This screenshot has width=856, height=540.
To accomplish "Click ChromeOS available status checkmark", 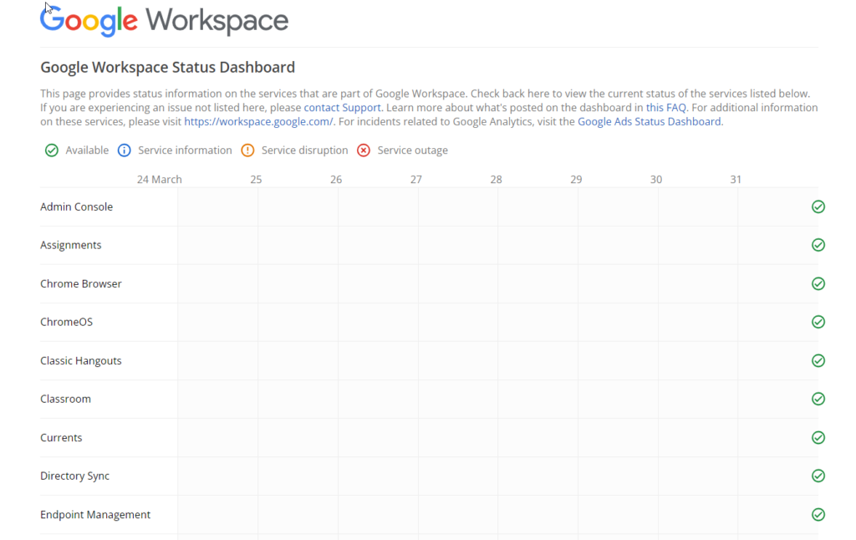I will pyautogui.click(x=818, y=322).
